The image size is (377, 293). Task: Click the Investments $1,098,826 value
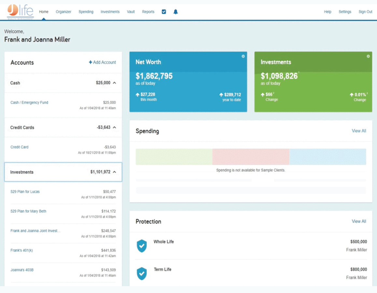[279, 76]
